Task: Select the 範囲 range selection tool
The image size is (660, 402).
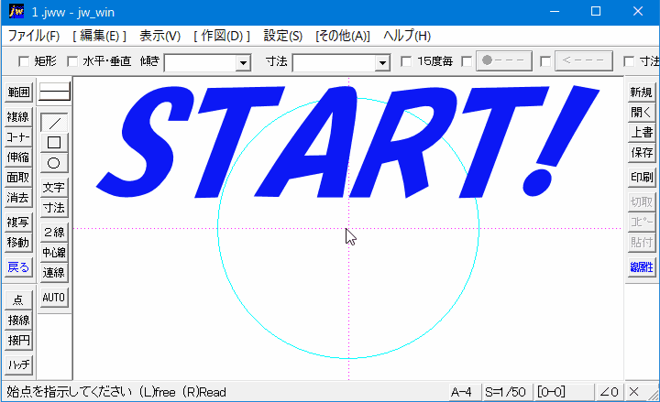Action: (x=18, y=92)
